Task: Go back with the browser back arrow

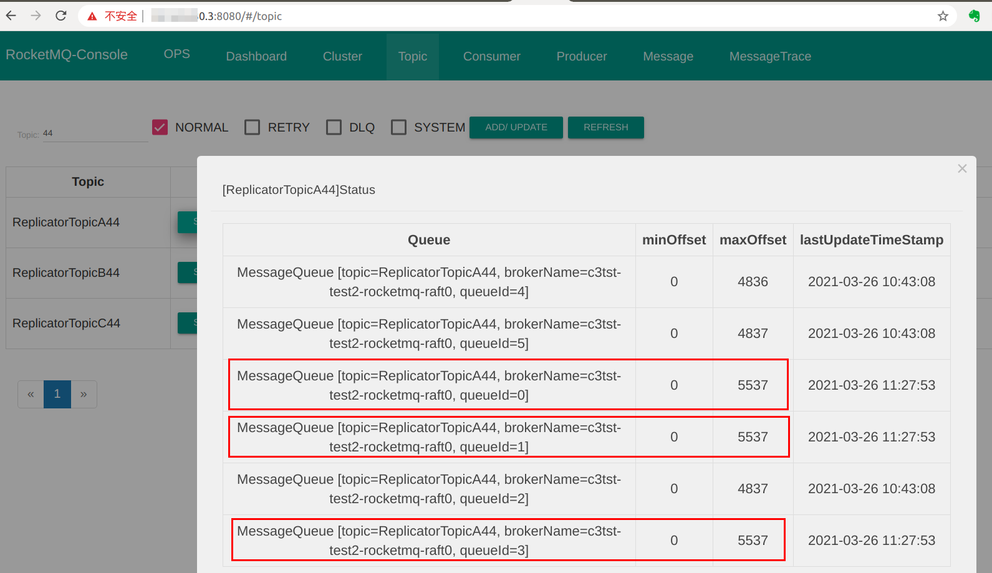Action: [11, 16]
